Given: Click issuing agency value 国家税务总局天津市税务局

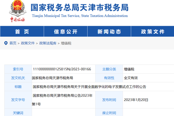Looking at the screenshot, I should tap(52, 78).
